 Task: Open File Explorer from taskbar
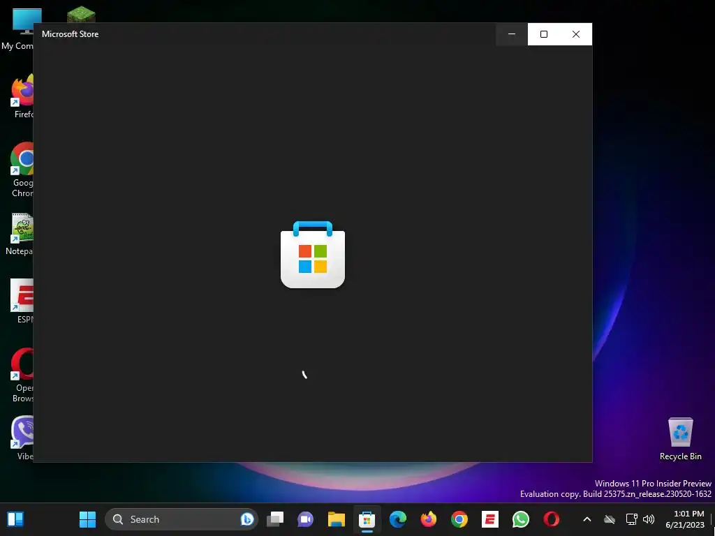click(336, 519)
